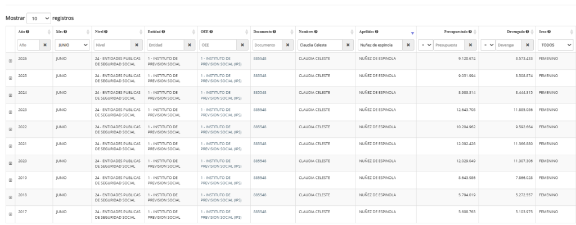576x225 pixels.
Task: Clear the Devengado filter with its X
Action: click(528, 45)
